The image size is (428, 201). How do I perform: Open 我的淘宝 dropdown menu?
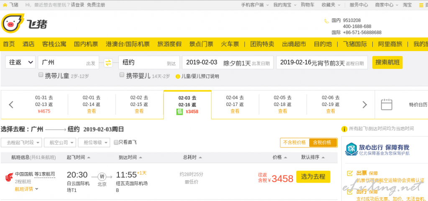coord(284,5)
